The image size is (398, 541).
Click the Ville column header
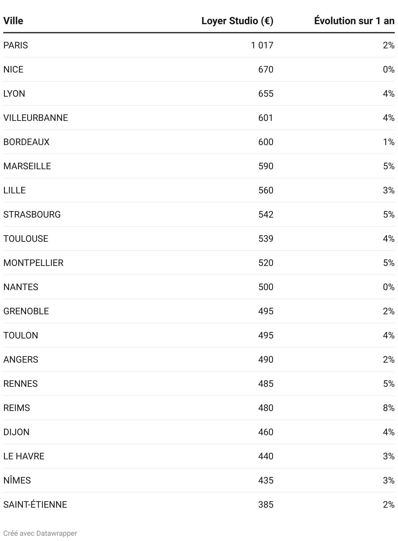pyautogui.click(x=13, y=21)
